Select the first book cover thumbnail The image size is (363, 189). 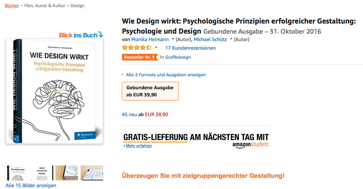point(16,173)
